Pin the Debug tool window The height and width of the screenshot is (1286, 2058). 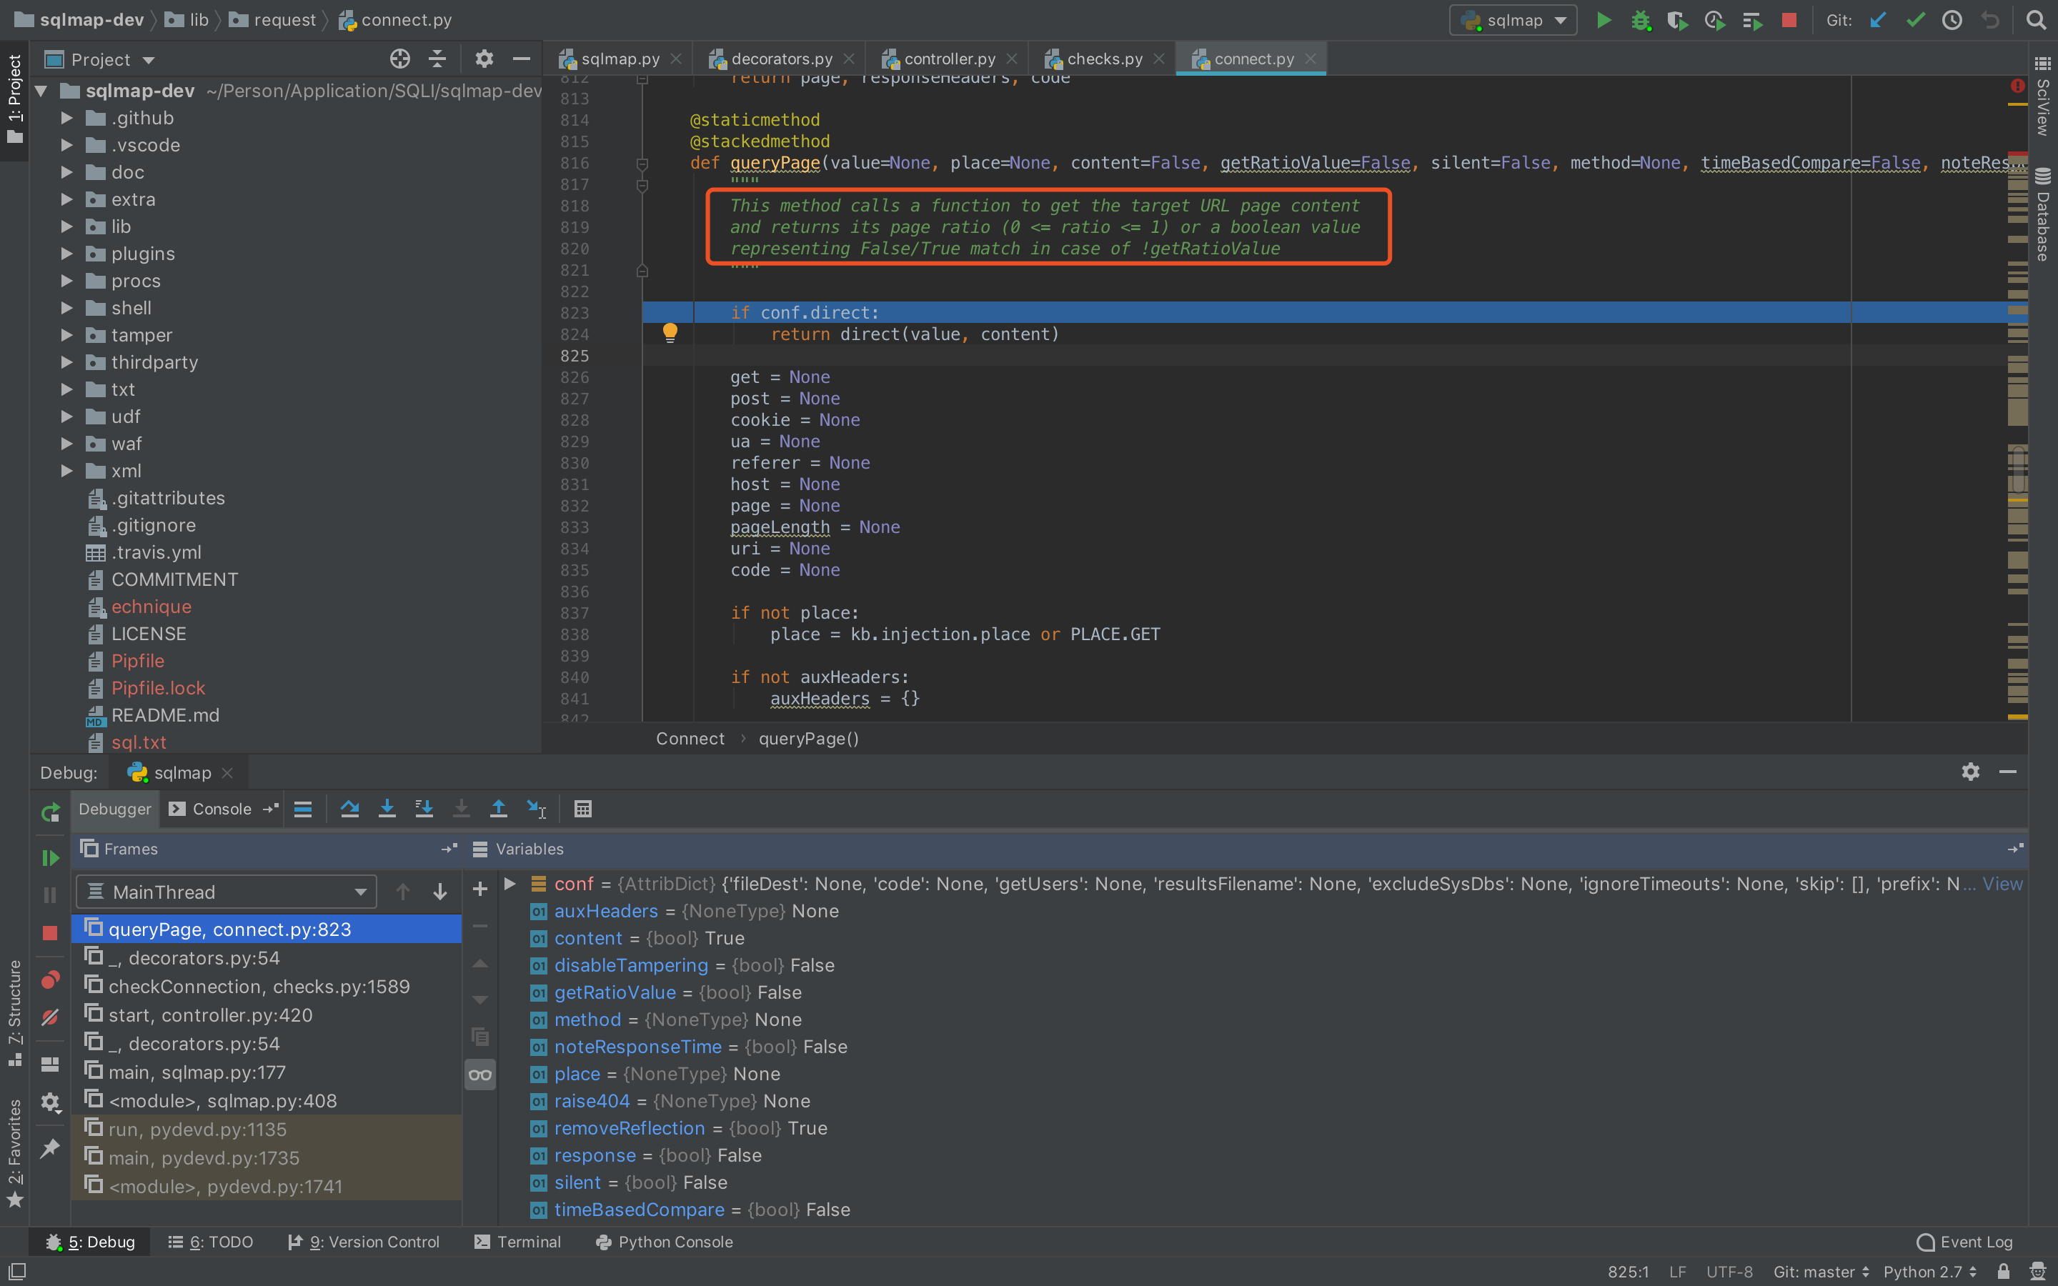49,1148
